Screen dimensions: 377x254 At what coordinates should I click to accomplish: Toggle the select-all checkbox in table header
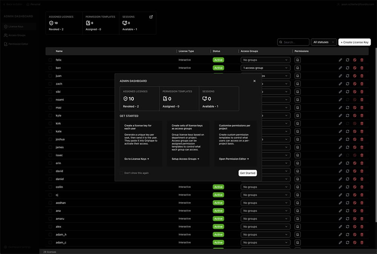point(50,51)
